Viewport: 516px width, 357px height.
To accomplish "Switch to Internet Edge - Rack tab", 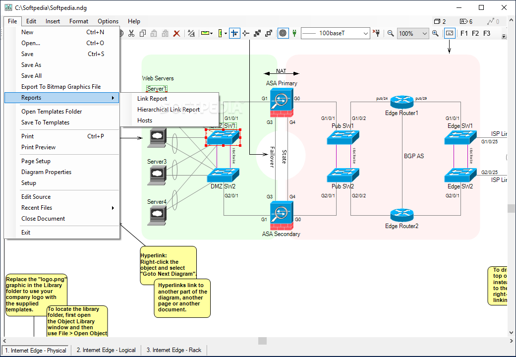I will (174, 350).
